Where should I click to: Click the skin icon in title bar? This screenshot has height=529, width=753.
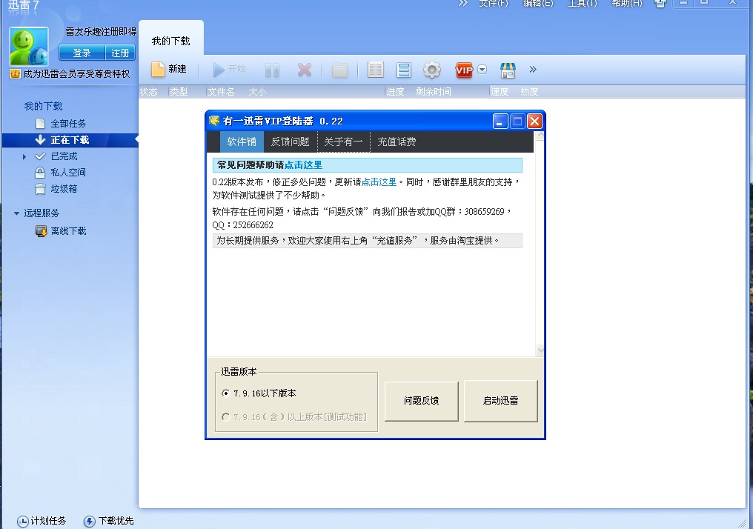(x=660, y=4)
